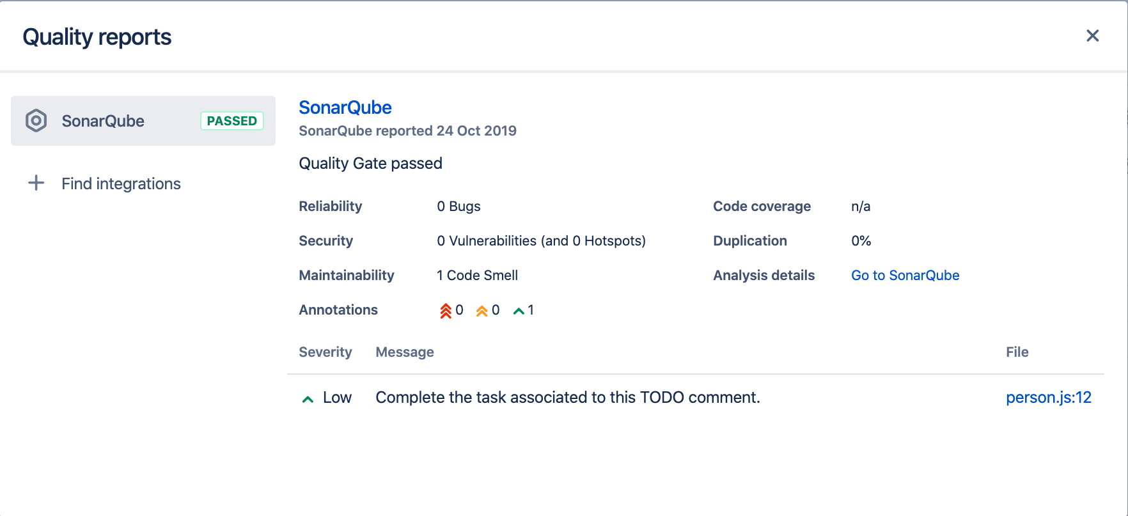1128x516 pixels.
Task: Click the low severity green annotation icon
Action: pyautogui.click(x=519, y=311)
